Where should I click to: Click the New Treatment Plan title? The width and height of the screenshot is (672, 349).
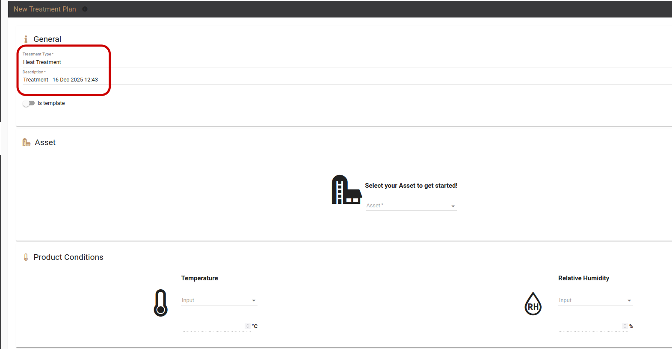(x=45, y=9)
